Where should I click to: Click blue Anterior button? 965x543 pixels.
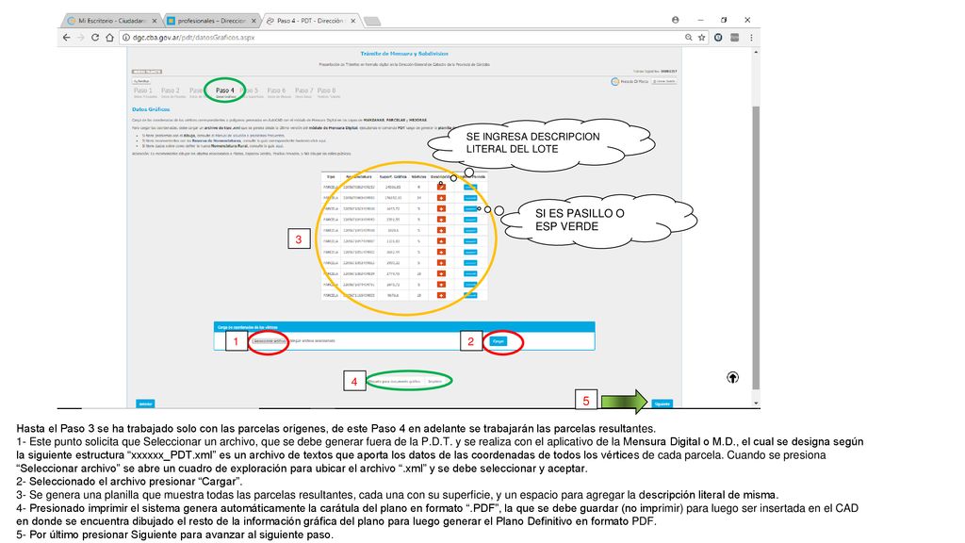(x=145, y=403)
